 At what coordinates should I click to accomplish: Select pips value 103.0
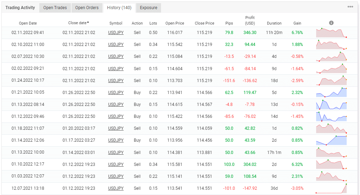click(229, 164)
